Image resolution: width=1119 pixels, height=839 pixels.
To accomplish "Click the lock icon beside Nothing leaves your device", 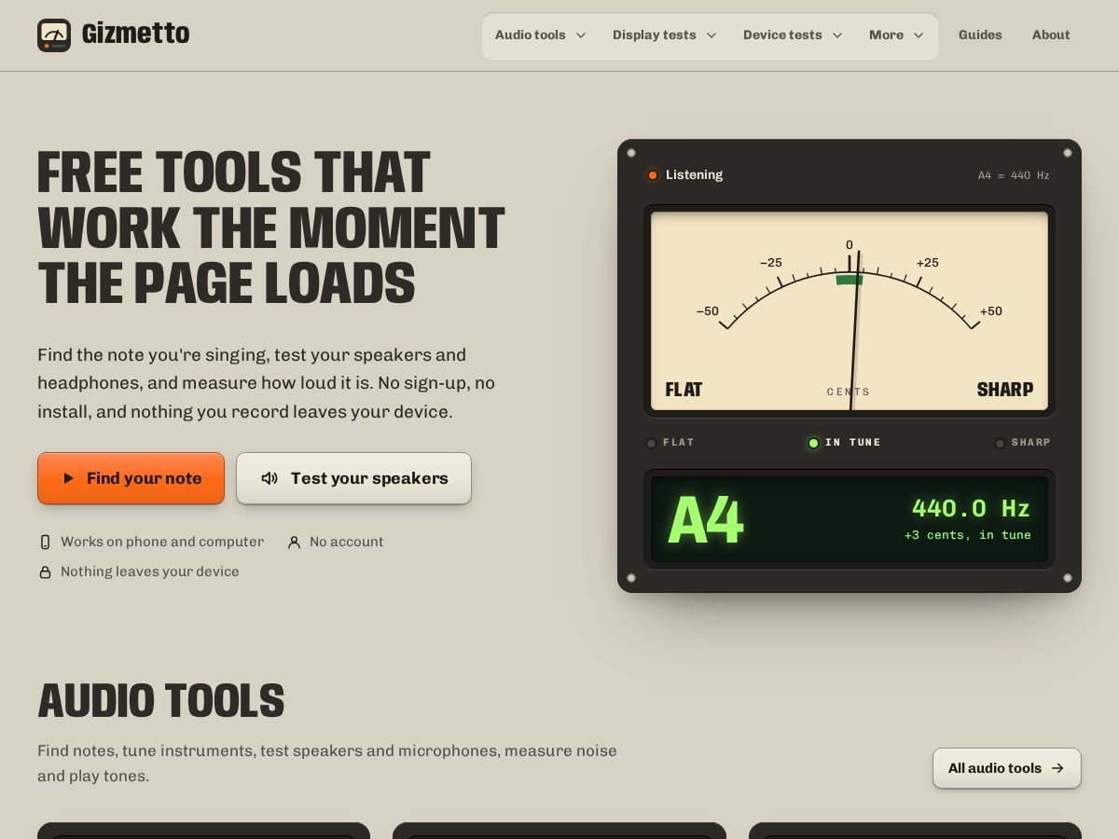I will tap(45, 571).
